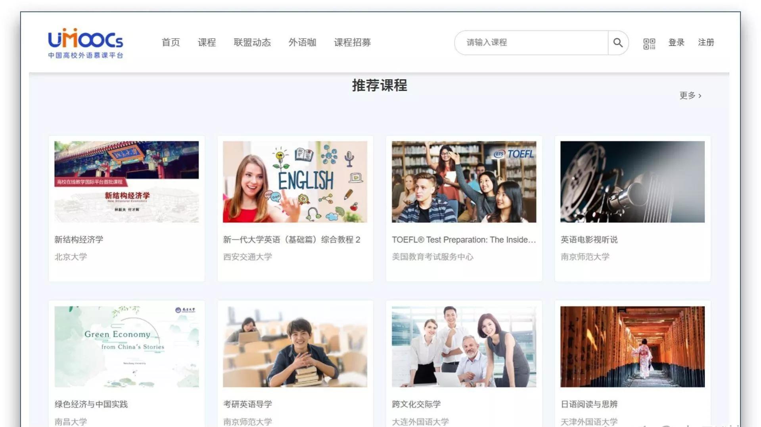This screenshot has height=427, width=761.
Task: Open the QR code scan icon
Action: [649, 42]
